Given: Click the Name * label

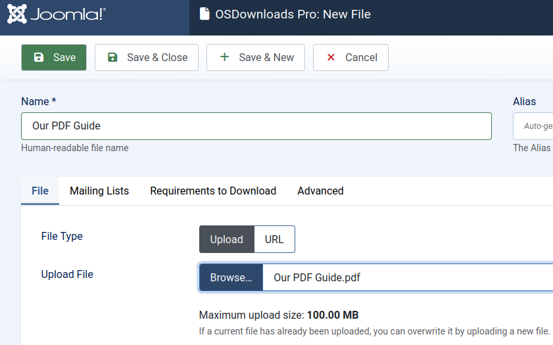Looking at the screenshot, I should [x=39, y=101].
